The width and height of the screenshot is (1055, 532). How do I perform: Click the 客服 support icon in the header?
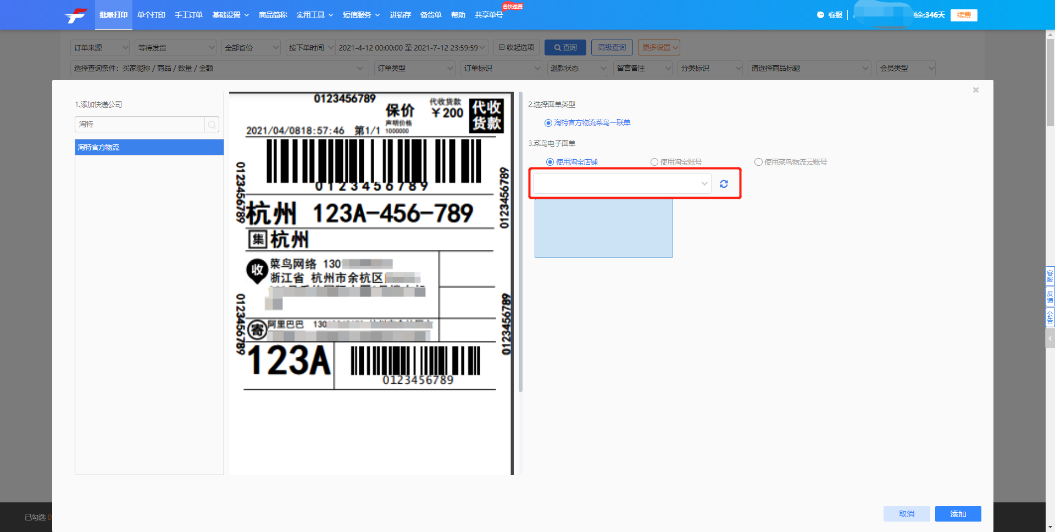[x=820, y=15]
